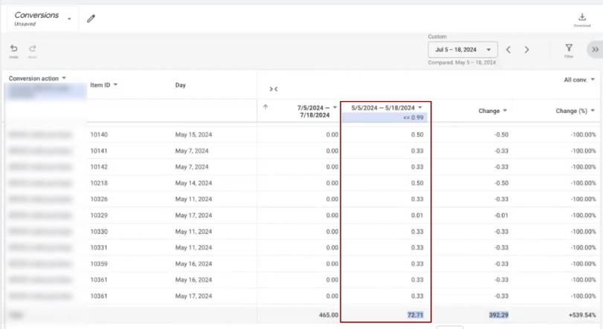The width and height of the screenshot is (603, 329).
Task: Click the Day column header
Action: click(x=181, y=85)
